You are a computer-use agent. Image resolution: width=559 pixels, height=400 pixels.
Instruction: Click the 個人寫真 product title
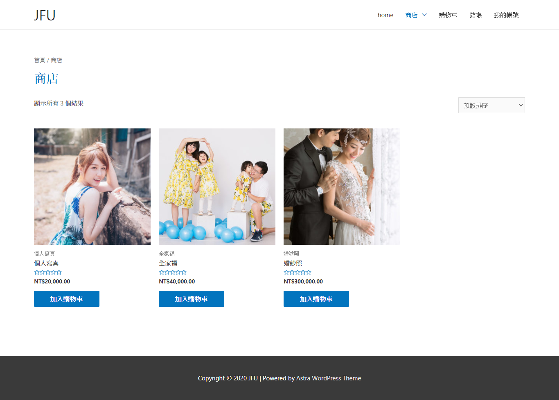[46, 263]
